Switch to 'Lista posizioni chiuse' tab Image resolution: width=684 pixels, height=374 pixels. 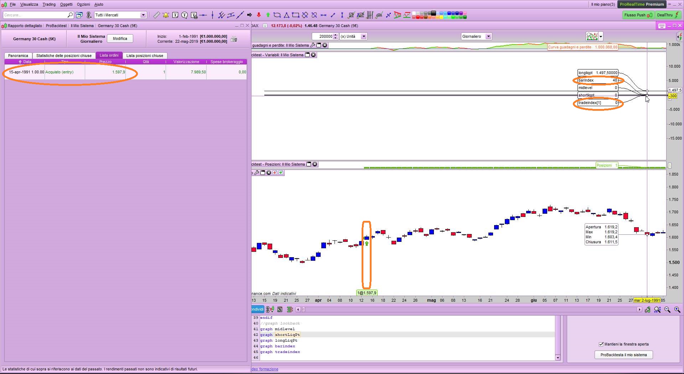point(145,56)
